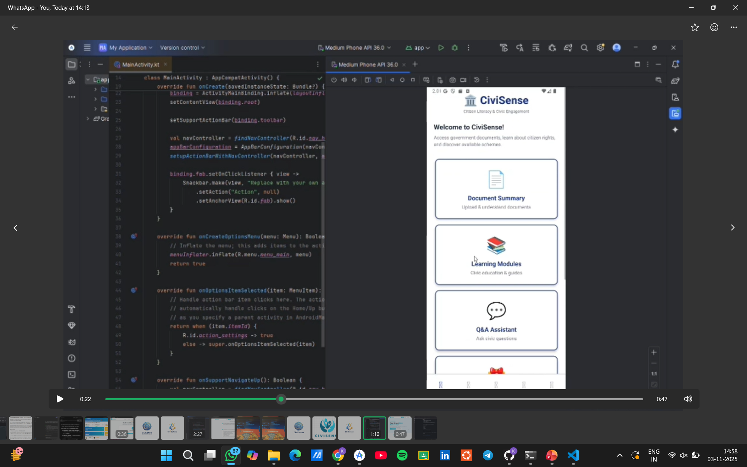This screenshot has width=747, height=467.
Task: Select the 0:47 video thumbnail
Action: click(400, 428)
